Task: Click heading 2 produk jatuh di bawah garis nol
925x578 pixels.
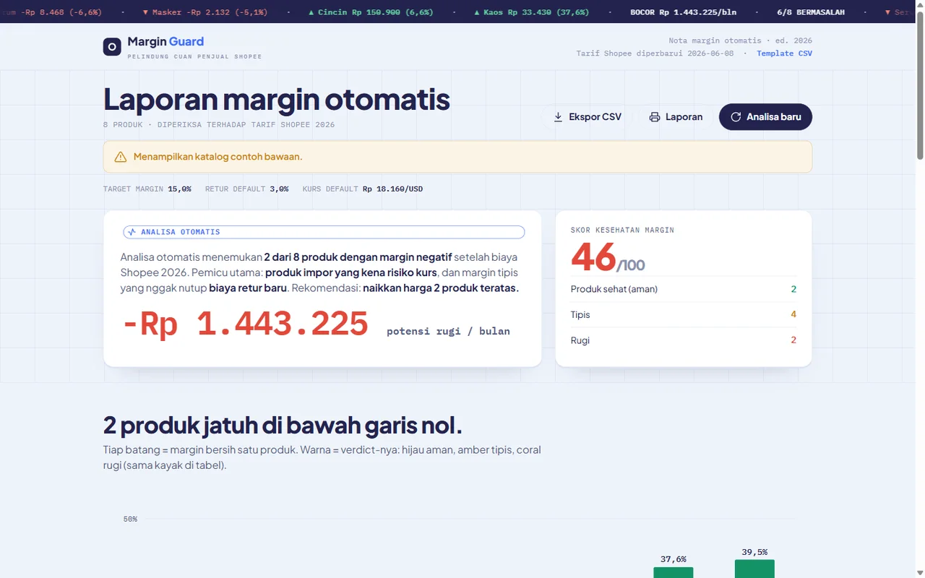Action: pos(283,425)
